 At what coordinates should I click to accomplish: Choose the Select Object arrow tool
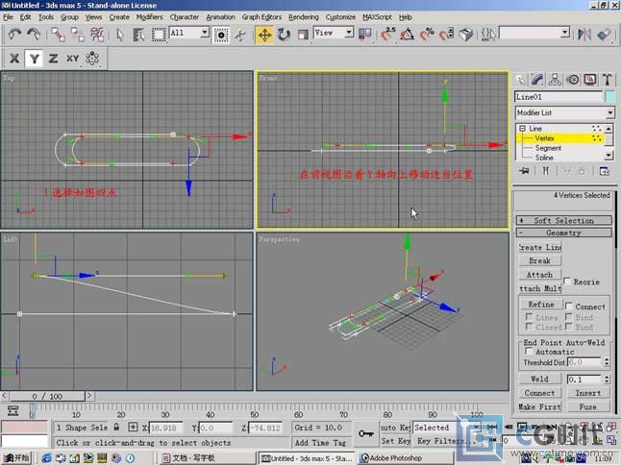[x=120, y=35]
